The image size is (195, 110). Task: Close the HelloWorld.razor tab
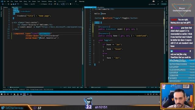[x=95, y=7]
